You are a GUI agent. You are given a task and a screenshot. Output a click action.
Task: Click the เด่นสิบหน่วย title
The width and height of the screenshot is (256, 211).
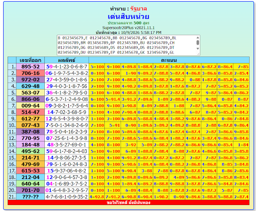click(x=128, y=16)
